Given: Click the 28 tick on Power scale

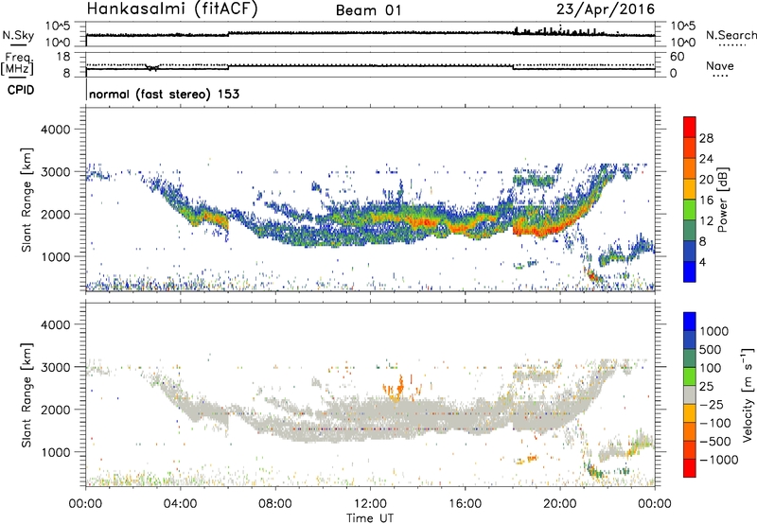Looking at the screenshot, I should (706, 138).
